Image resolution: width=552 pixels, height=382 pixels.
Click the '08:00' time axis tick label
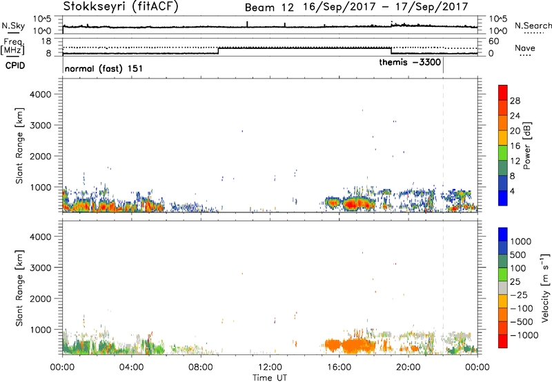click(x=201, y=368)
